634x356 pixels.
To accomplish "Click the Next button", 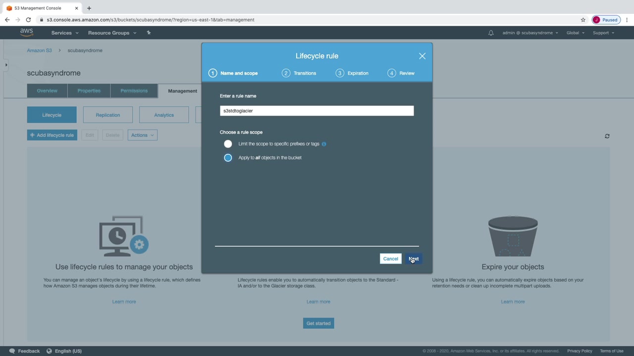I will click(414, 259).
